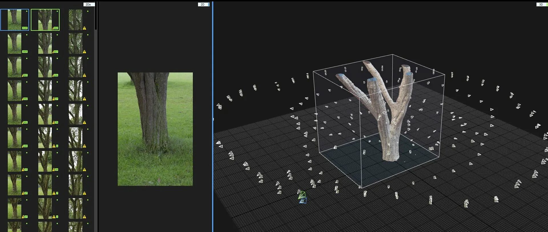Select the unlabeled thumbnail right of 517

[x=75, y=43]
